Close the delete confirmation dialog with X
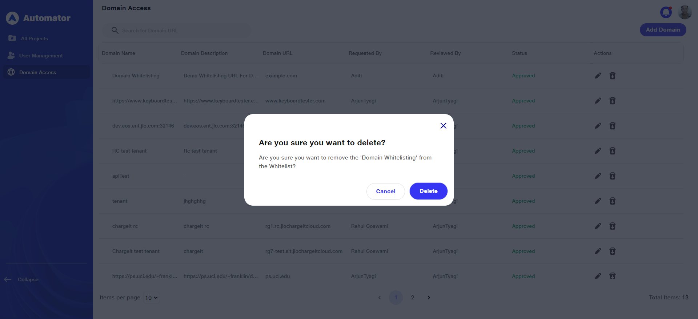 pyautogui.click(x=443, y=126)
